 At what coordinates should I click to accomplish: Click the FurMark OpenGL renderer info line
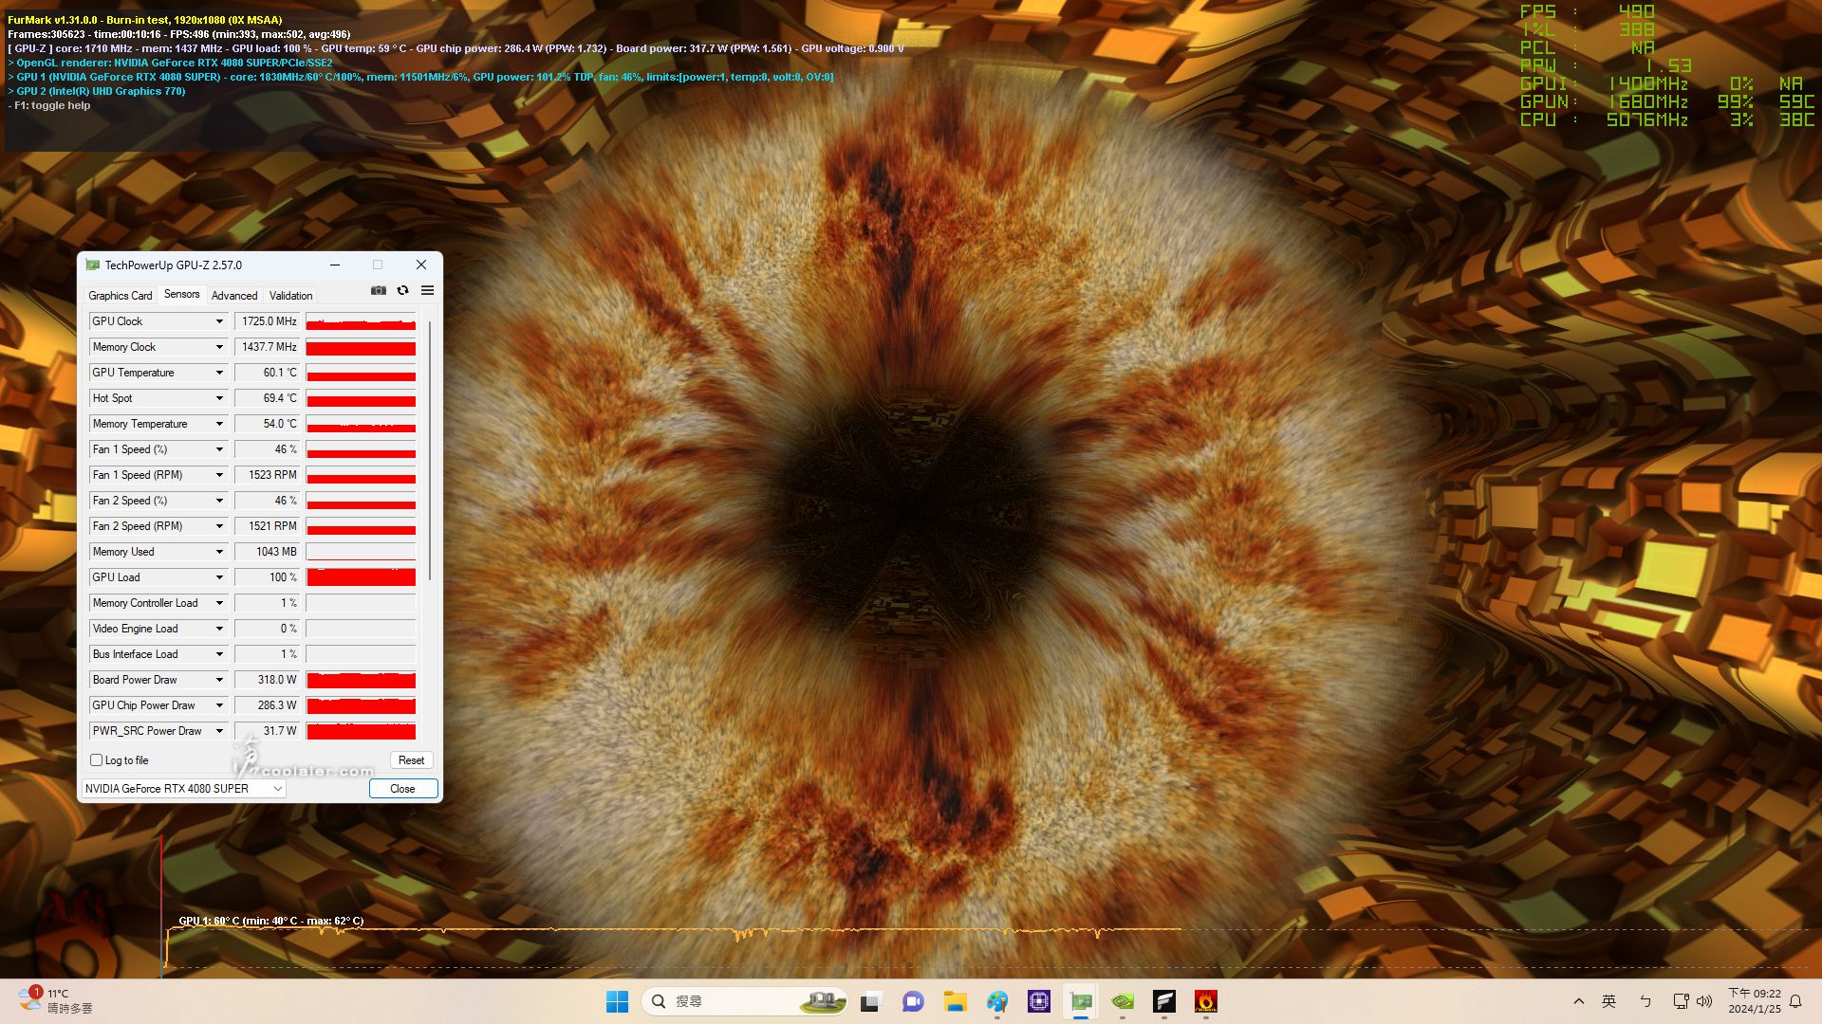(x=170, y=63)
